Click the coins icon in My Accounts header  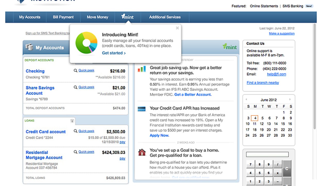click(29, 47)
